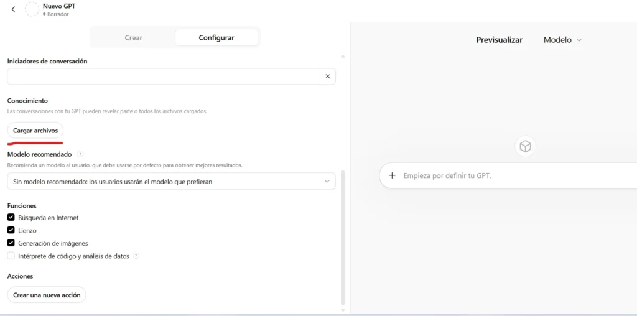Image resolution: width=637 pixels, height=316 pixels.
Task: Select the Configurar tab
Action: coord(216,37)
